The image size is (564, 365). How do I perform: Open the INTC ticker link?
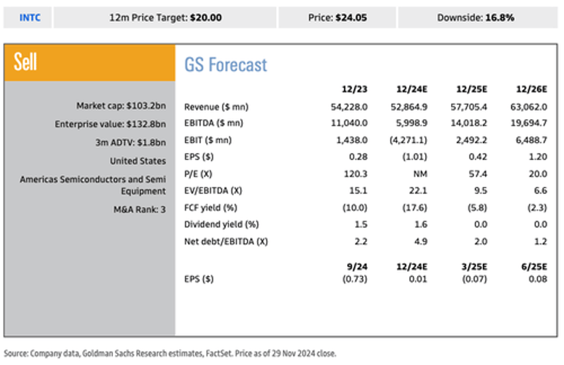click(30, 18)
